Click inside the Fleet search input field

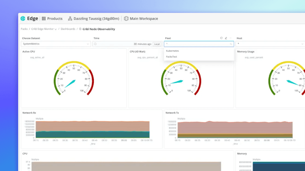pos(196,44)
